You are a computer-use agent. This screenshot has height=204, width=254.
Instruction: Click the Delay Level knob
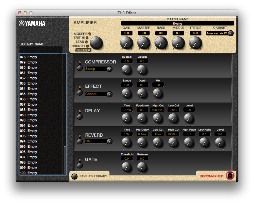189,118
